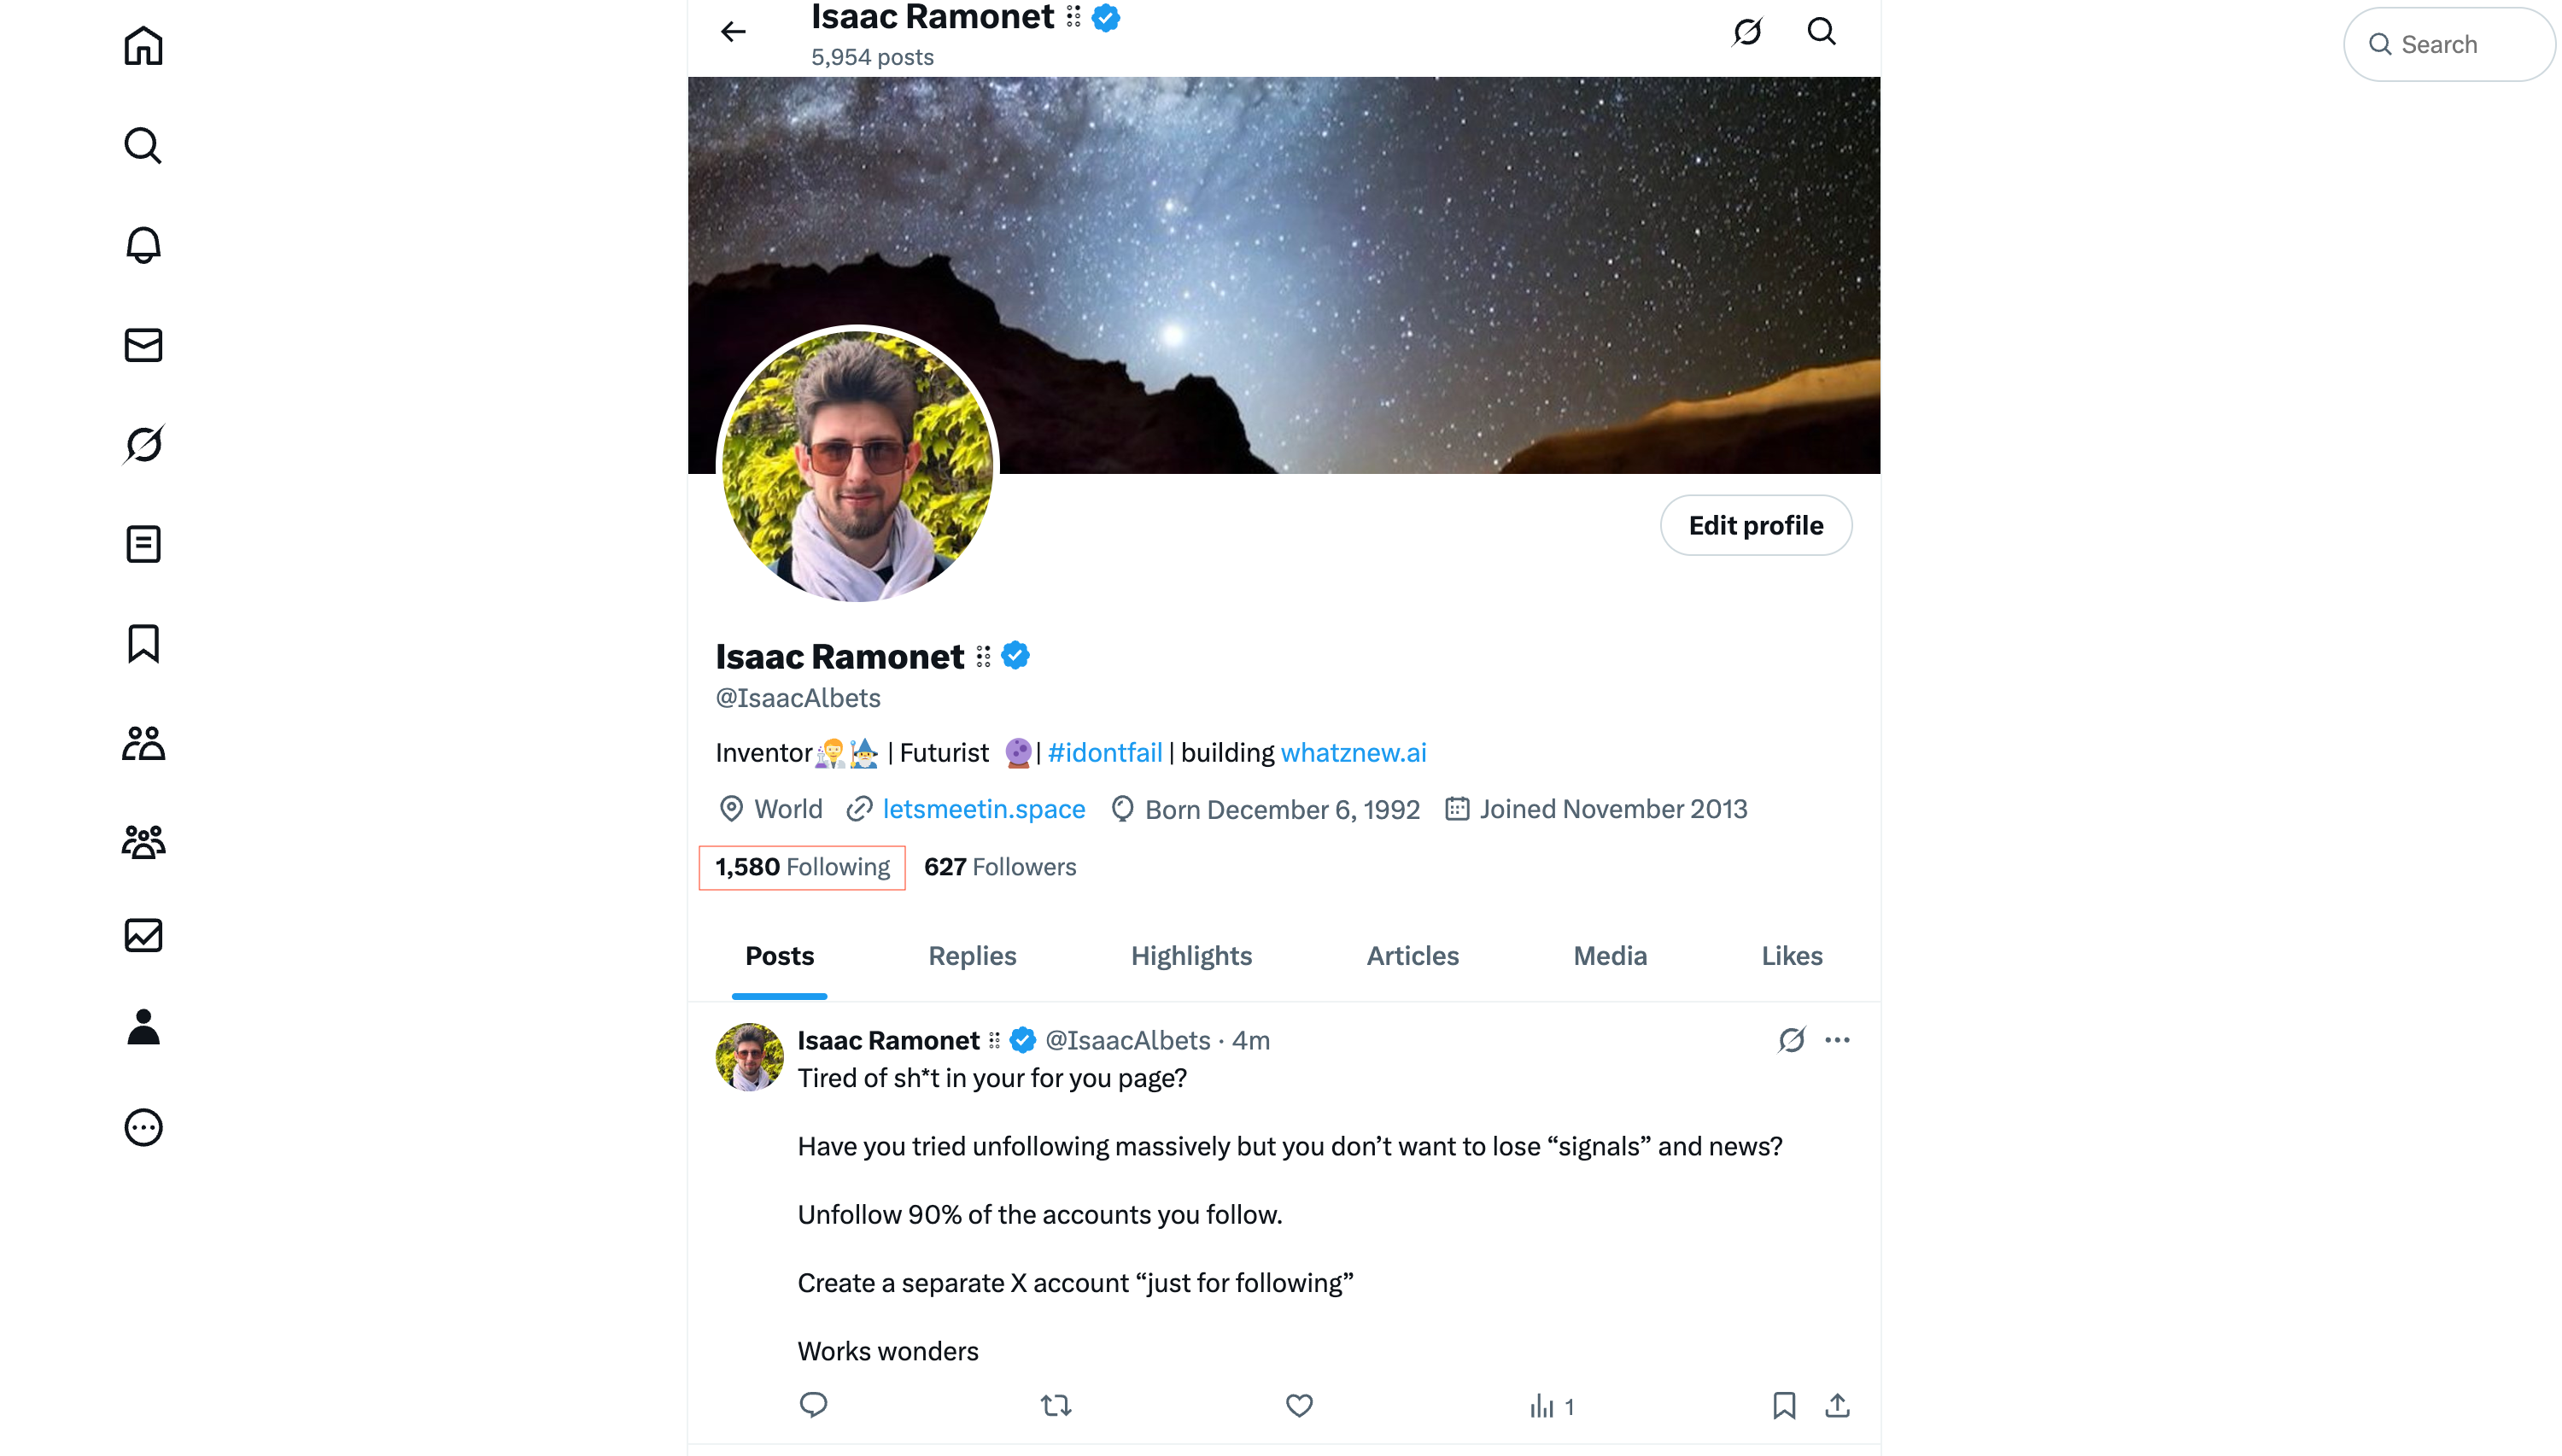Image resolution: width=2562 pixels, height=1456 pixels.
Task: Open the 1,580 Following list
Action: [802, 867]
